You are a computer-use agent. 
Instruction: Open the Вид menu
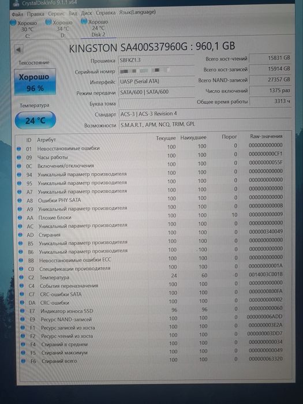coord(73,13)
